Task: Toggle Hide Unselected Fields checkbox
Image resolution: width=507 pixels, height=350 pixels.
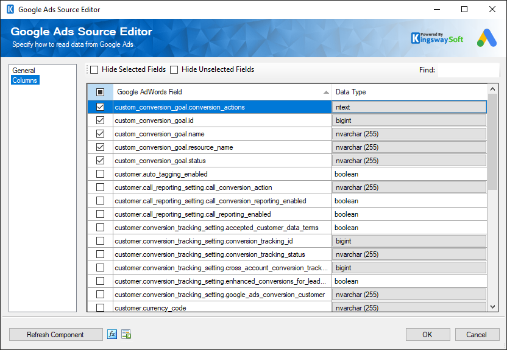Action: [174, 70]
